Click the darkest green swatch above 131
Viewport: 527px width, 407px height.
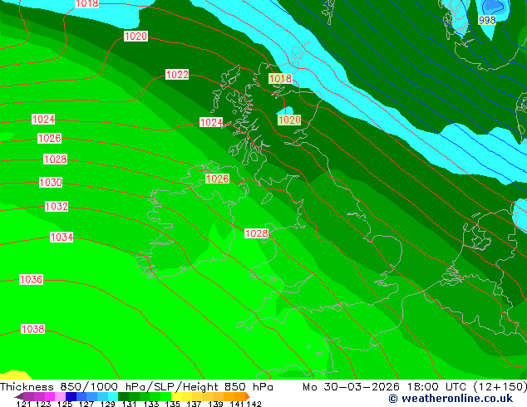click(x=124, y=396)
